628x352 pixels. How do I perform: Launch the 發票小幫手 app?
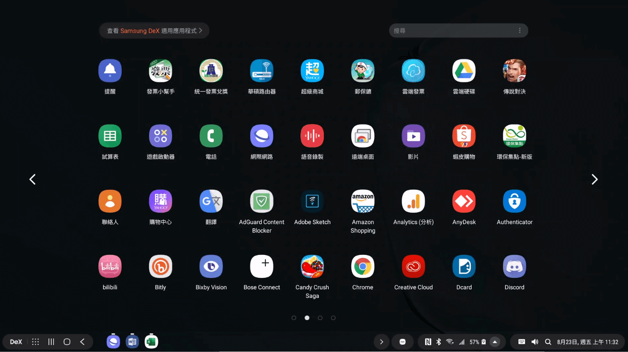click(160, 71)
